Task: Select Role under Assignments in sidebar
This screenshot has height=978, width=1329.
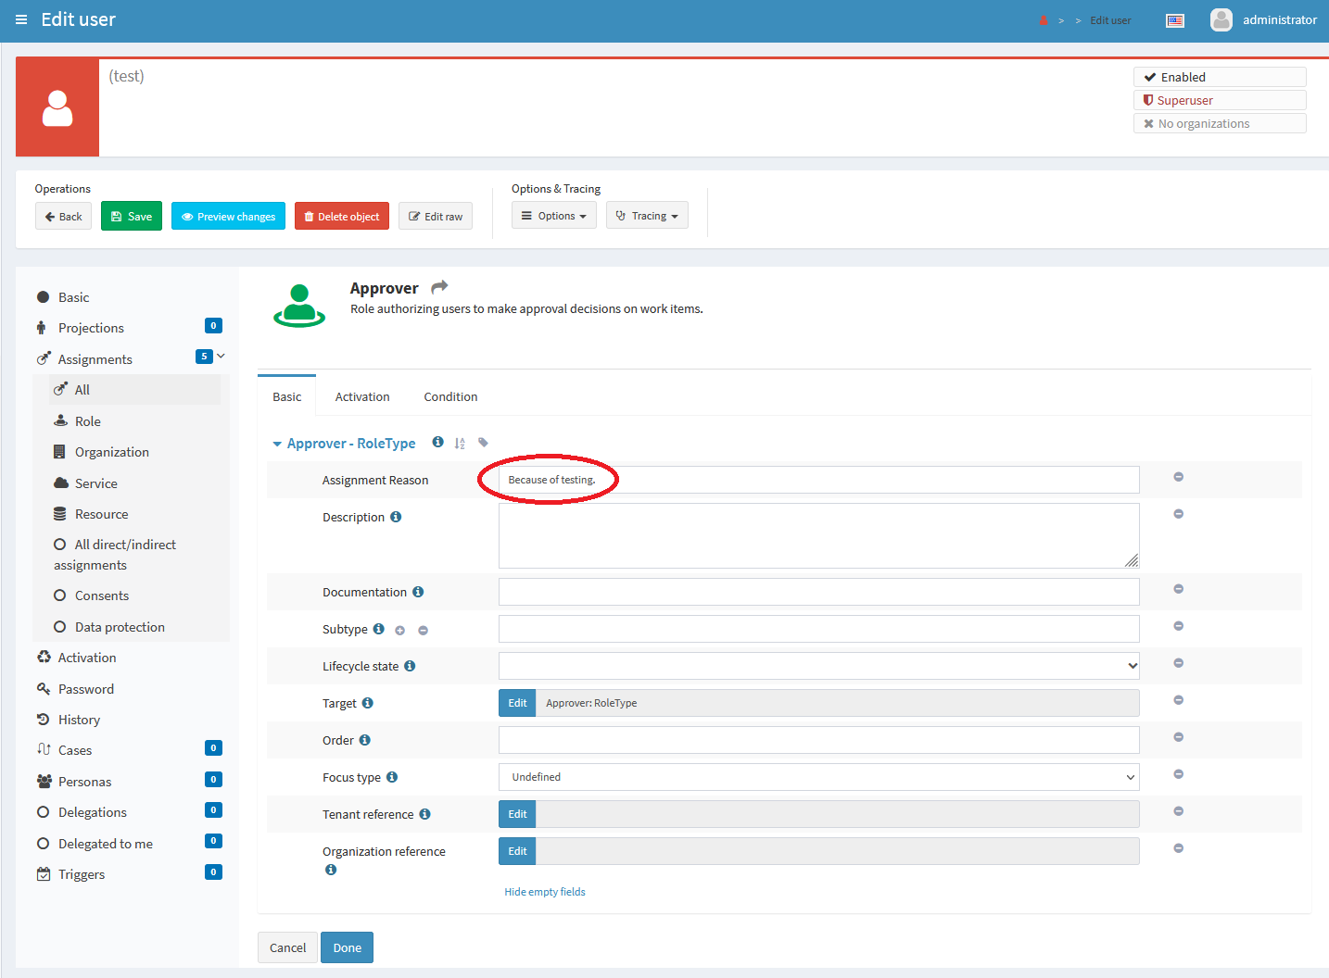Action: (x=88, y=421)
